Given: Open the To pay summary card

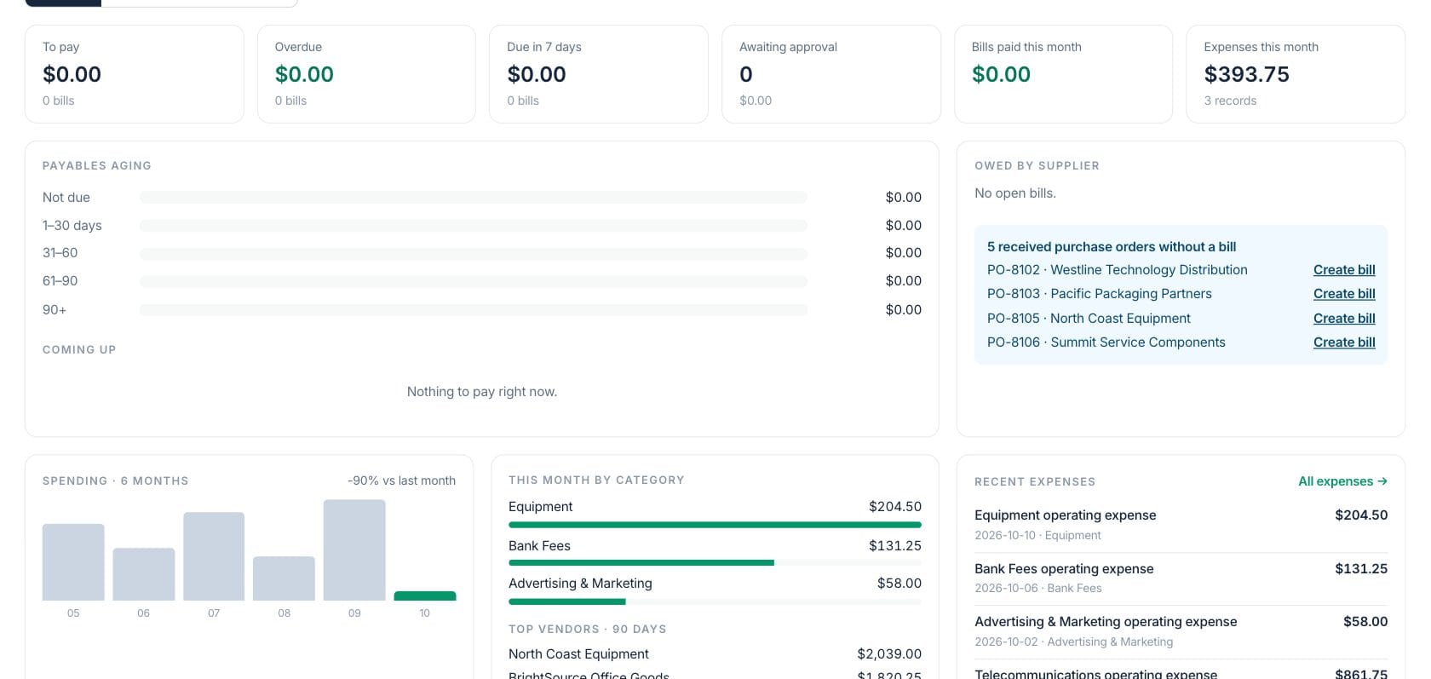Looking at the screenshot, I should tap(135, 74).
